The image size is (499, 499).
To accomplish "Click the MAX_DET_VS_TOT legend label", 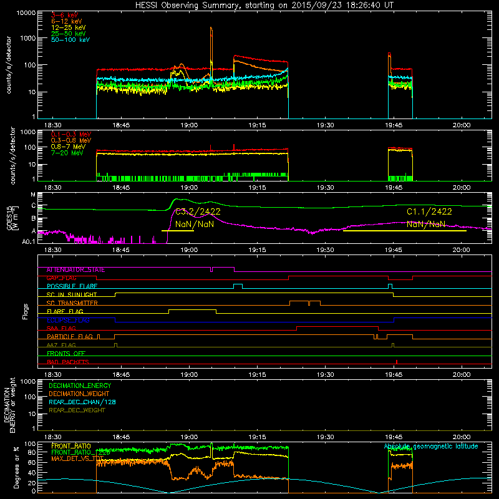I will (77, 458).
